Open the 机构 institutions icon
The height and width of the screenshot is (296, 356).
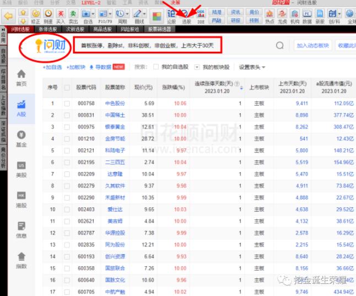pyautogui.click(x=295, y=14)
